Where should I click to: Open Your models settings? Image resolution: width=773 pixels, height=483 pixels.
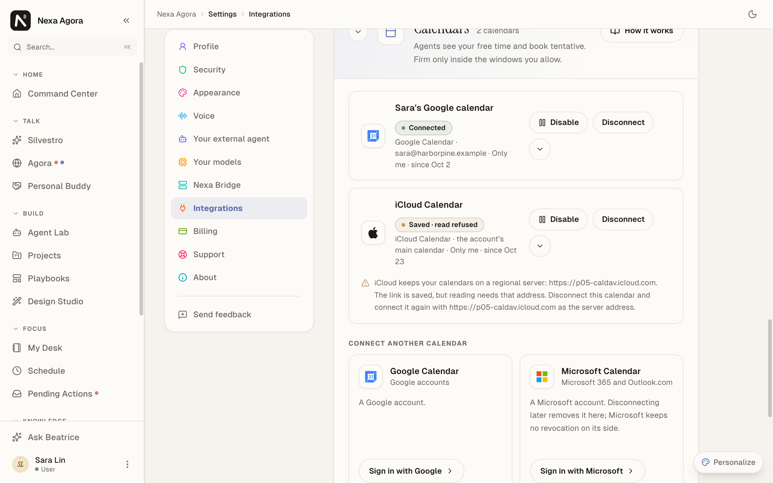pyautogui.click(x=239, y=162)
